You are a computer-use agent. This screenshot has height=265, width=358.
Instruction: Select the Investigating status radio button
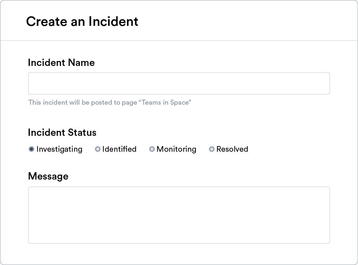coord(31,149)
